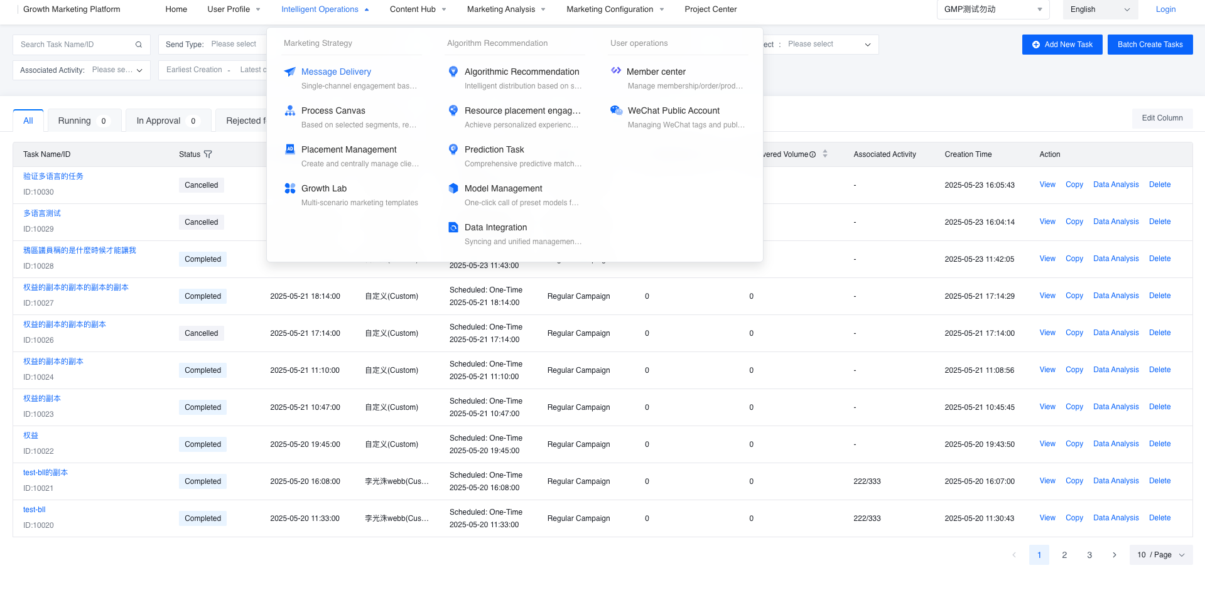Click the Member center icon
This screenshot has width=1205, height=595.
click(616, 71)
